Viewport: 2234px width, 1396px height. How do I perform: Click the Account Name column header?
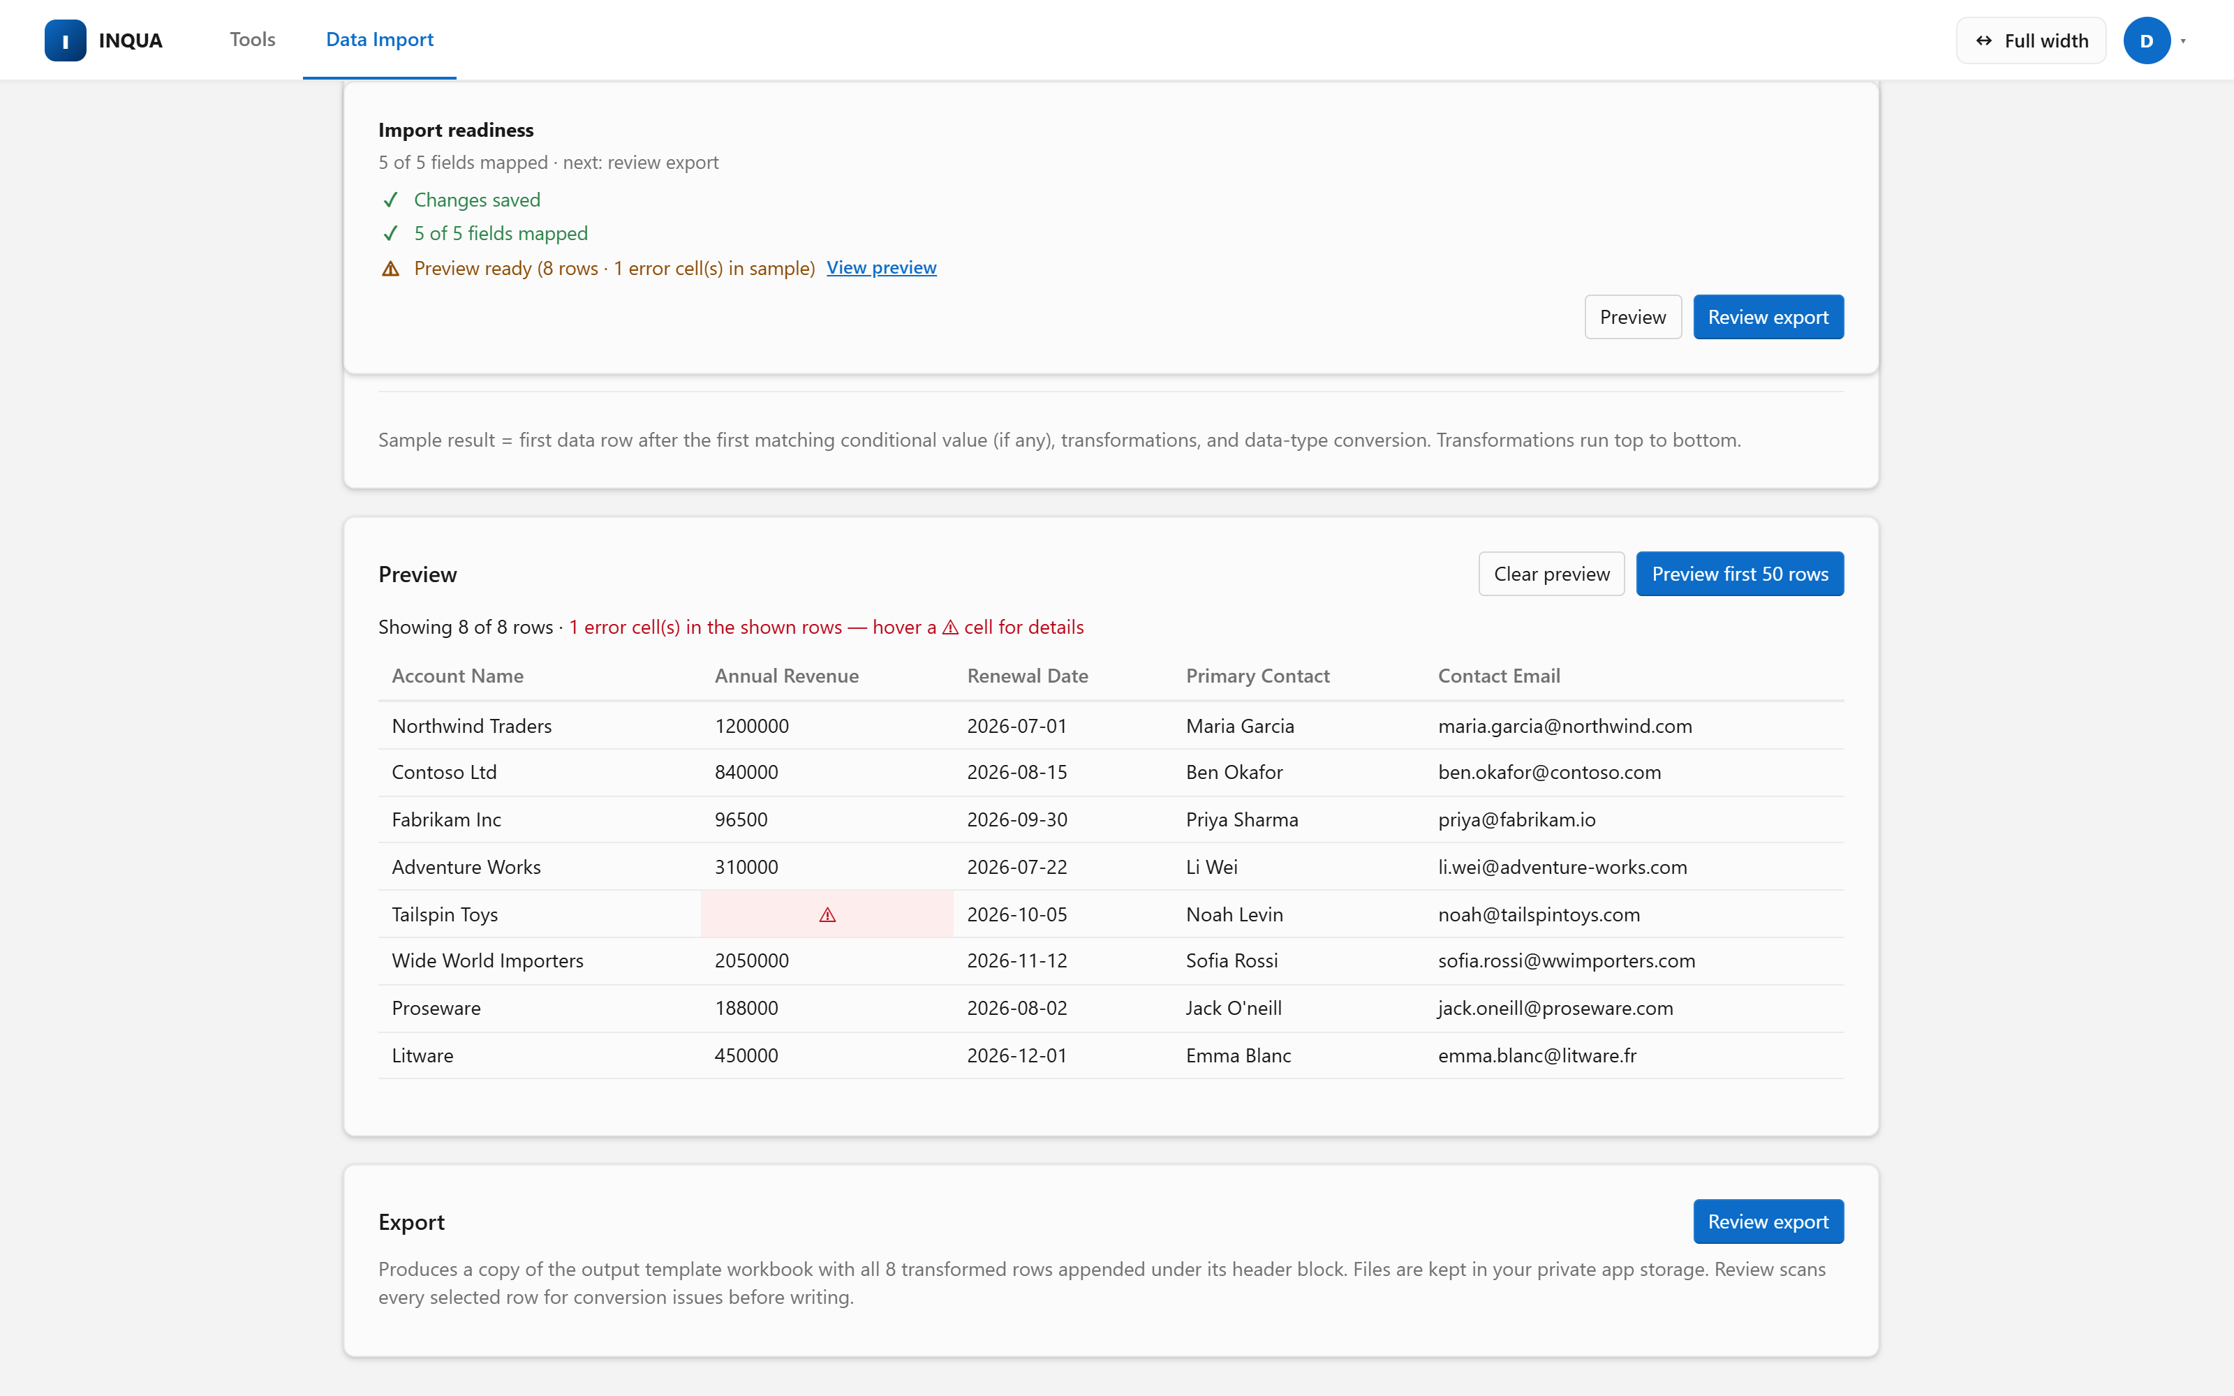coord(457,676)
